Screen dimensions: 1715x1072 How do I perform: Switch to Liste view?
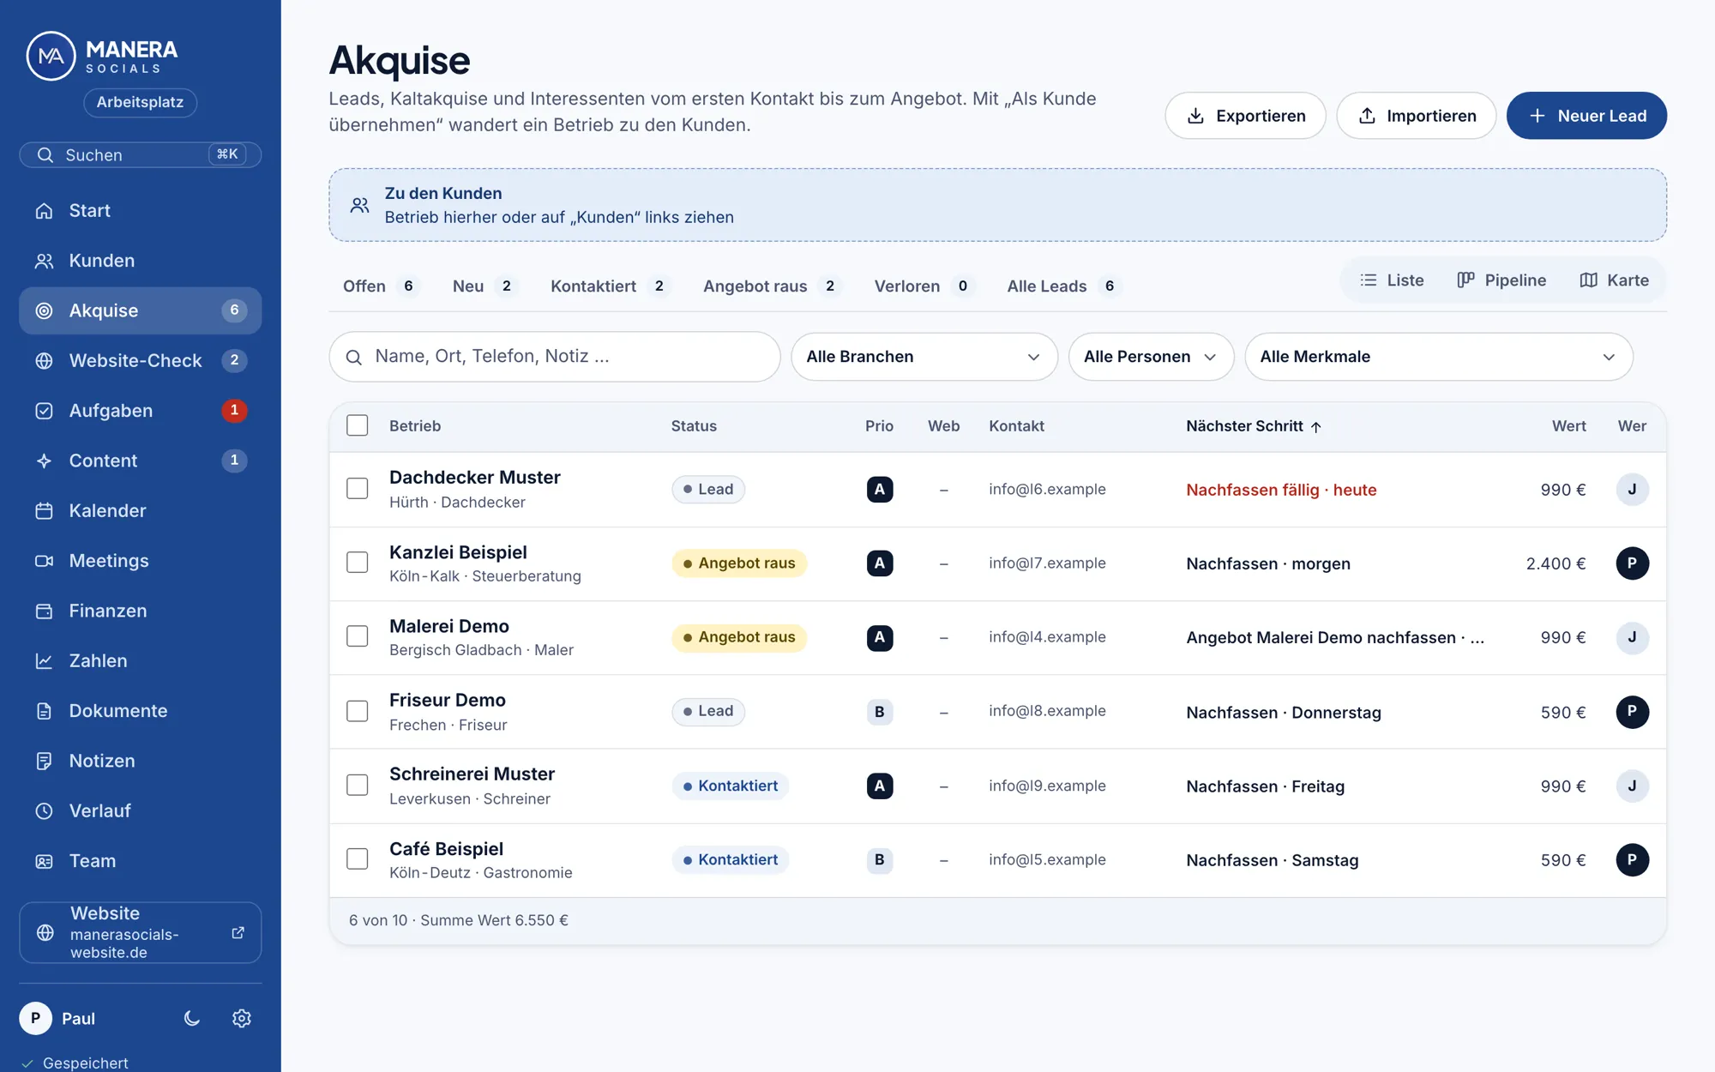[x=1392, y=280]
